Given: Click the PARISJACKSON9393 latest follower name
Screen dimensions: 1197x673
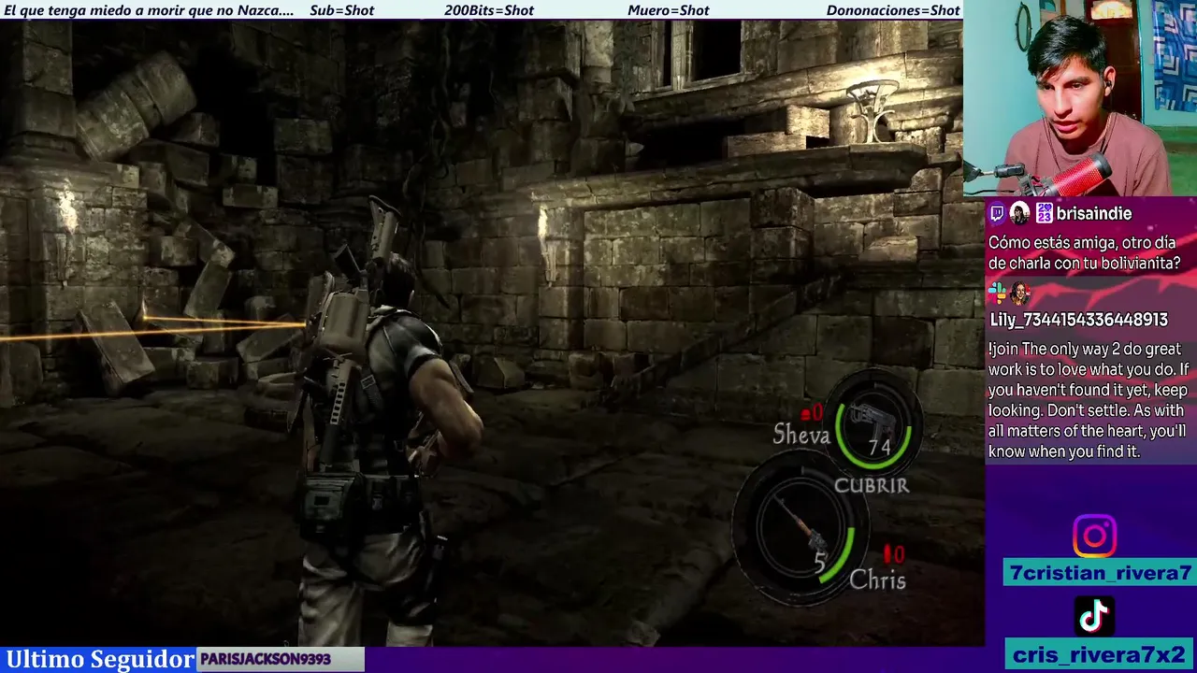Looking at the screenshot, I should pyautogui.click(x=266, y=659).
